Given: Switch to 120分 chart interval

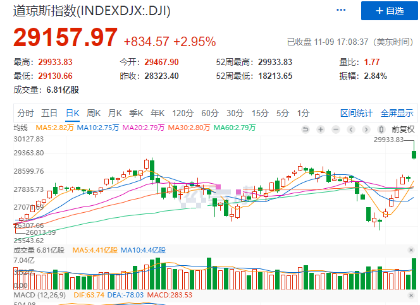Looking at the screenshot, I should [183, 113].
